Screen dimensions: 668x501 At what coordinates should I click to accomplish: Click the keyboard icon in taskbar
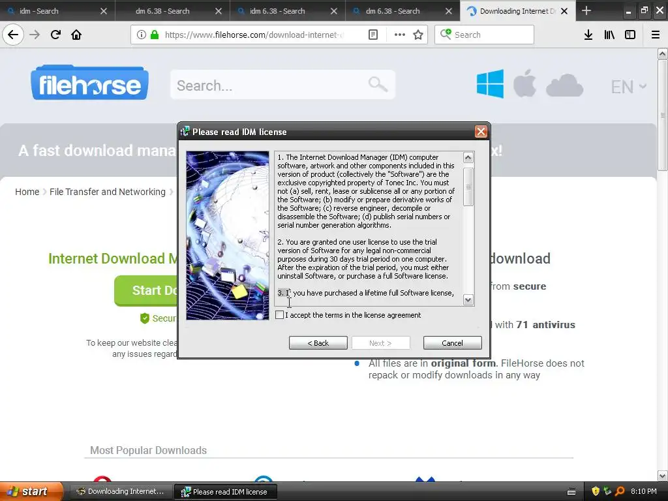click(x=571, y=492)
